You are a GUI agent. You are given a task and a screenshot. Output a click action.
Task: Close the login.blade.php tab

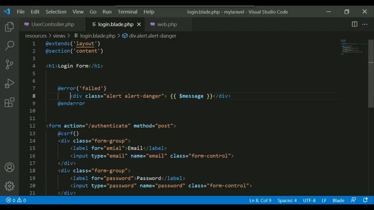coord(139,24)
